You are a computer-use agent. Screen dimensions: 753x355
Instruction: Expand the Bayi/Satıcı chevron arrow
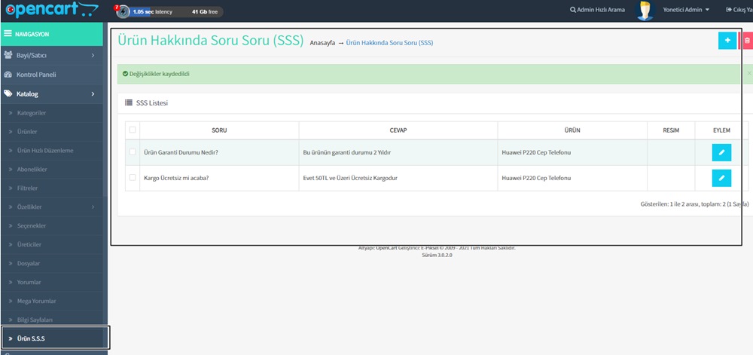pyautogui.click(x=93, y=56)
